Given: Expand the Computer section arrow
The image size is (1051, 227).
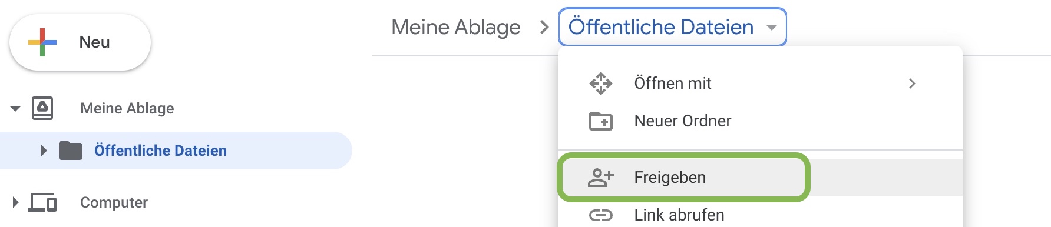Looking at the screenshot, I should 15,202.
